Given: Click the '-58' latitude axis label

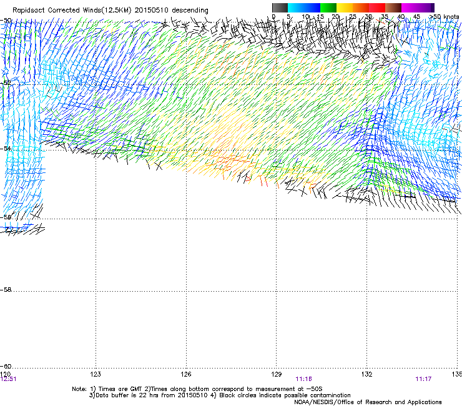Looking at the screenshot, I should [x=6, y=290].
